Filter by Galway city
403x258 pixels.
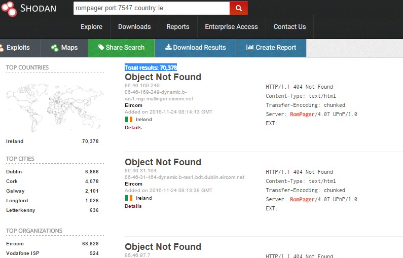click(x=15, y=191)
